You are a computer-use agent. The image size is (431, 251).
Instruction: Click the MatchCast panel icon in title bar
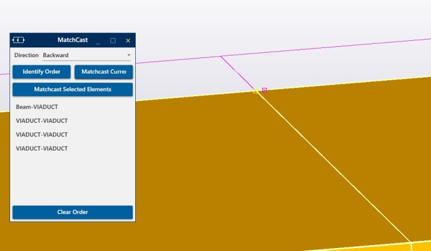coord(18,40)
